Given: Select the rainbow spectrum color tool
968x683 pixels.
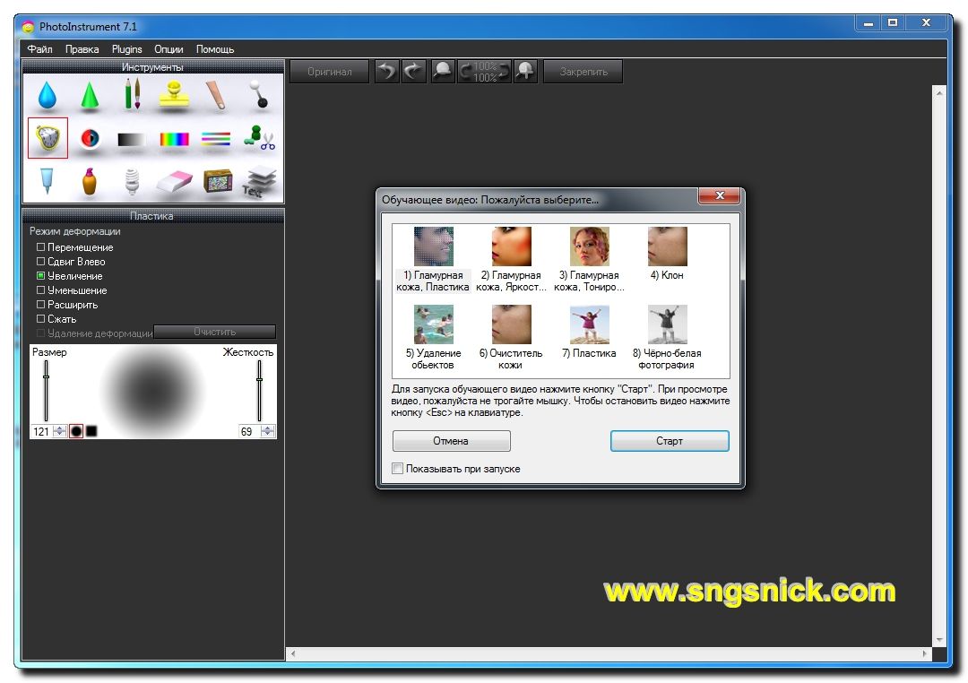Looking at the screenshot, I should (174, 139).
